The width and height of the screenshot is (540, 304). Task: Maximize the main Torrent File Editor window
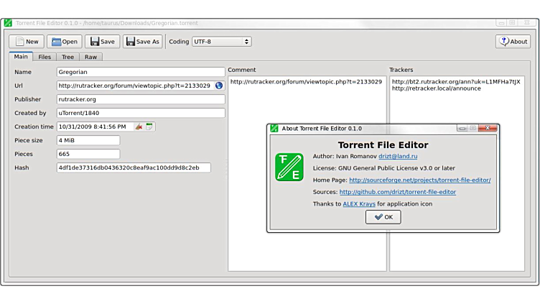(512, 23)
